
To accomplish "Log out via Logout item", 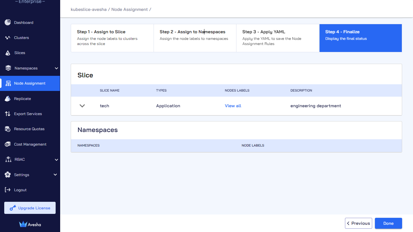I will point(30,190).
